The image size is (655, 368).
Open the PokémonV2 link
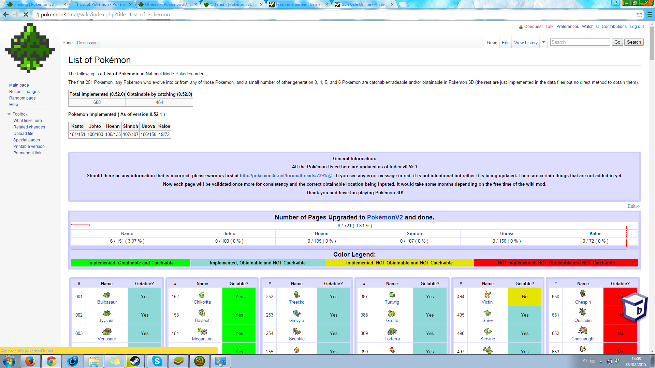pos(385,217)
